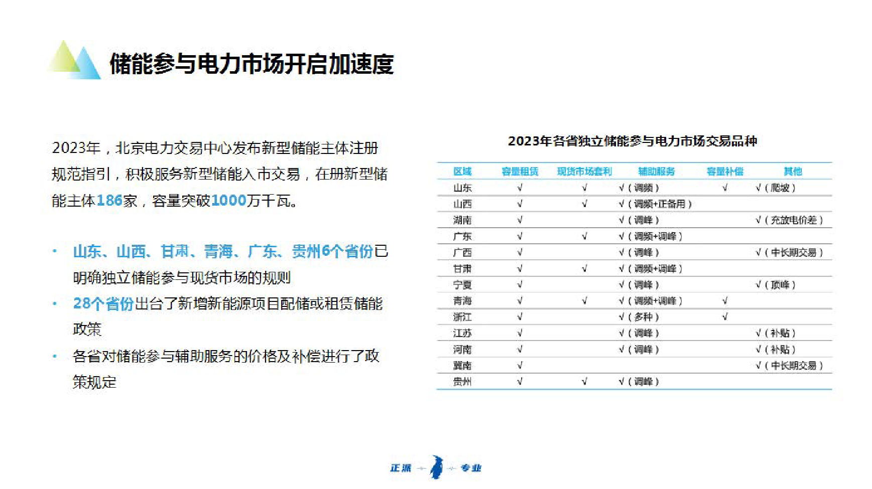Click the √(中长期交易) cell in the 广西 row
The width and height of the screenshot is (872, 489).
789,252
